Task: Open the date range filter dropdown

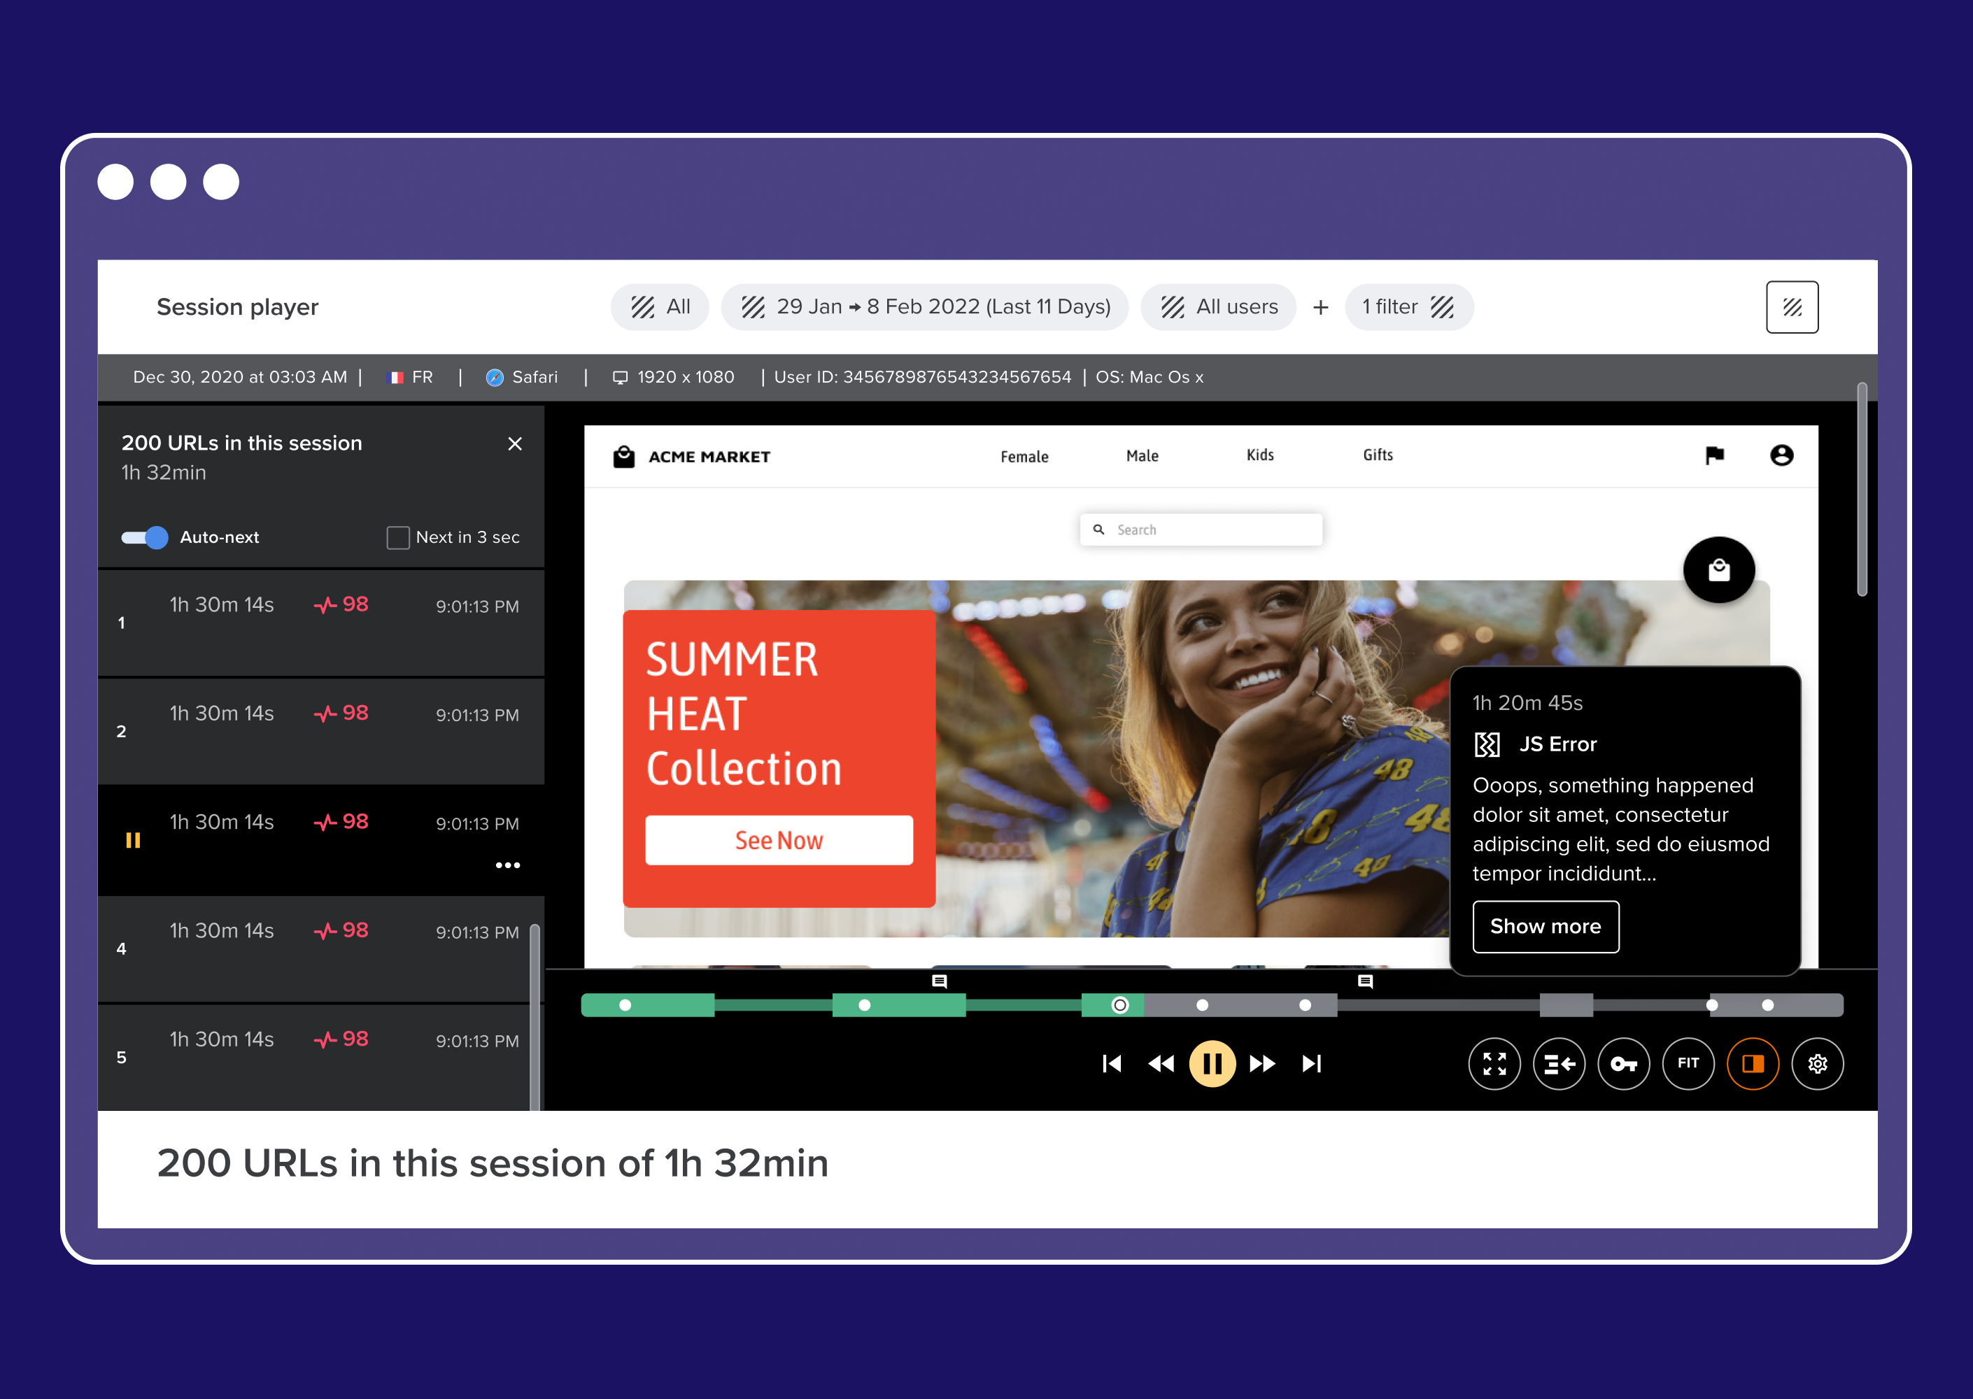Action: 924,306
